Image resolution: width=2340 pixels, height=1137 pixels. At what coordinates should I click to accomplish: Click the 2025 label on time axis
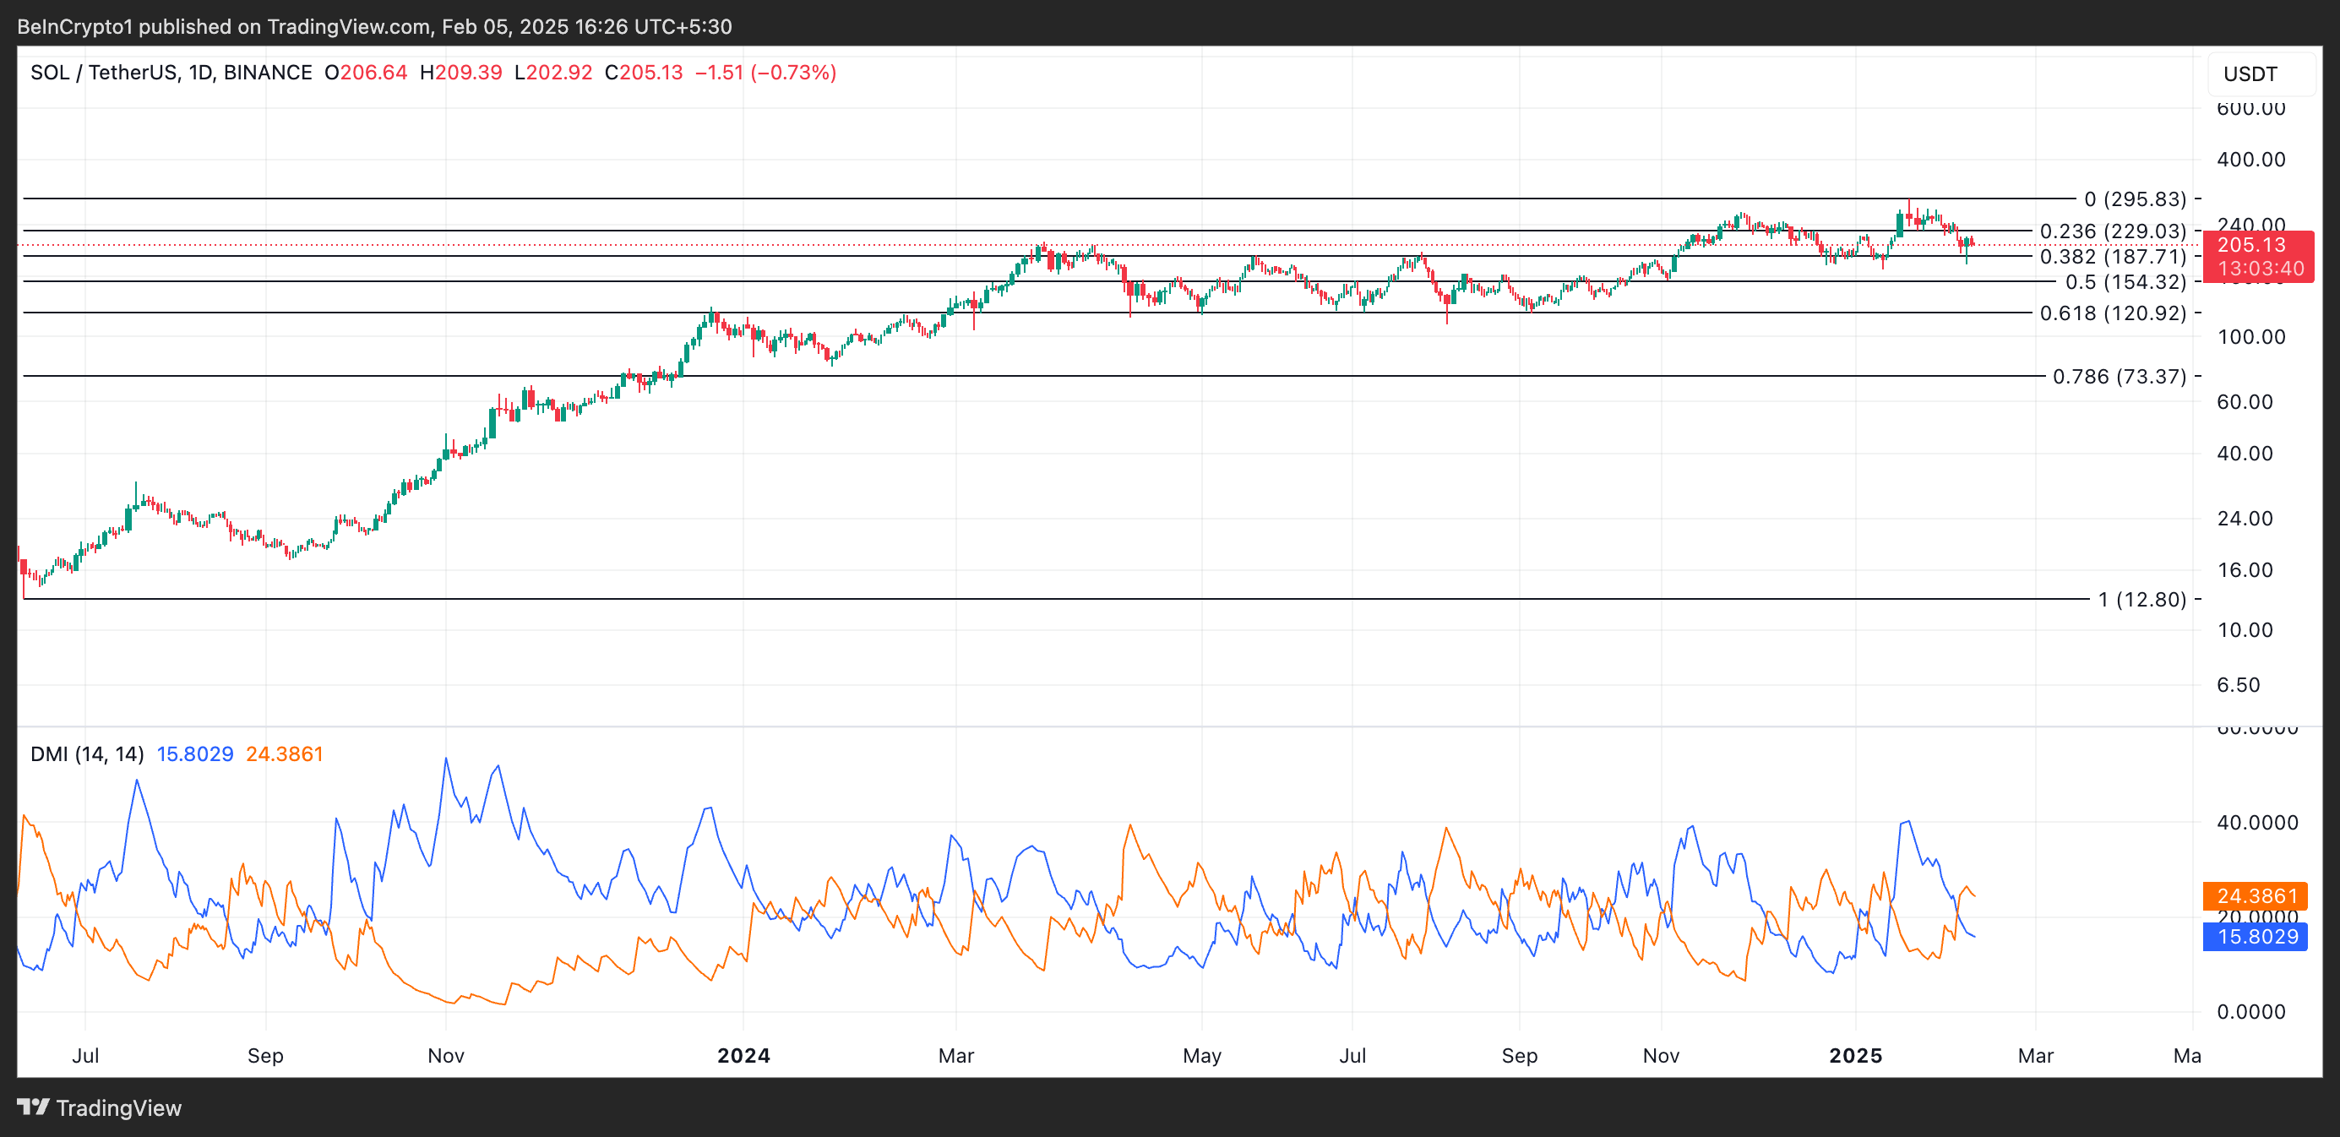(1855, 1055)
